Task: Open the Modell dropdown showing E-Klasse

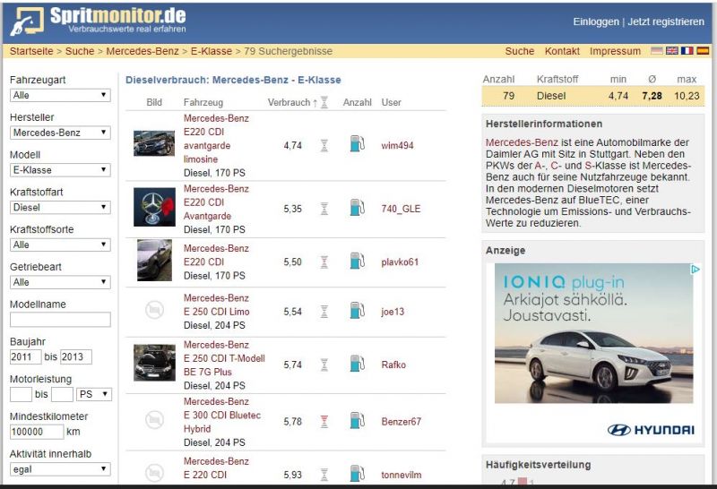Action: point(60,170)
